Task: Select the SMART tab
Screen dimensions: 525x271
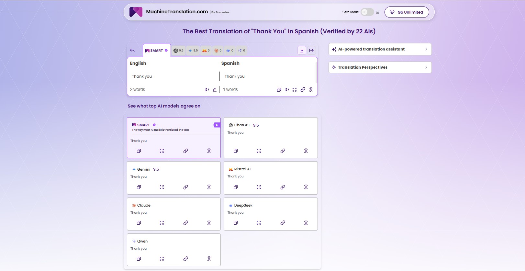Action: tap(157, 51)
